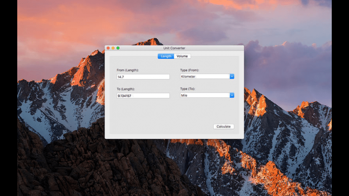Maximize the Unit Converter window
This screenshot has height=196, width=349.
click(118, 48)
